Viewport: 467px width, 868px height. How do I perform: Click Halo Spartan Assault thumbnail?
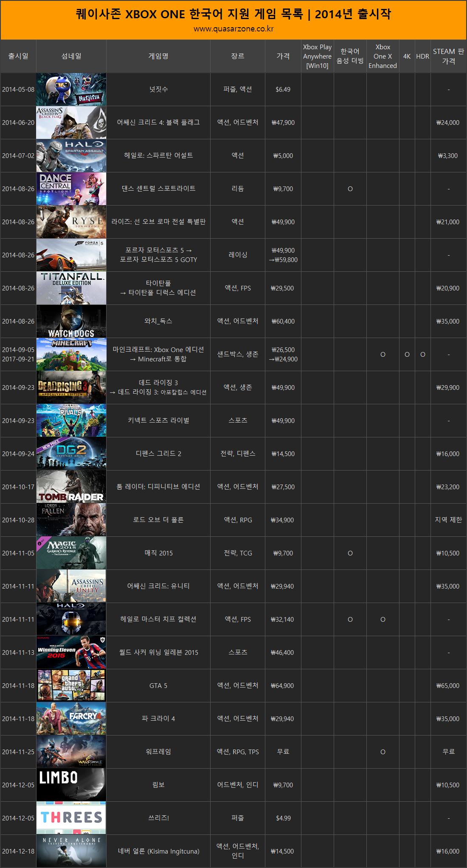click(x=71, y=156)
